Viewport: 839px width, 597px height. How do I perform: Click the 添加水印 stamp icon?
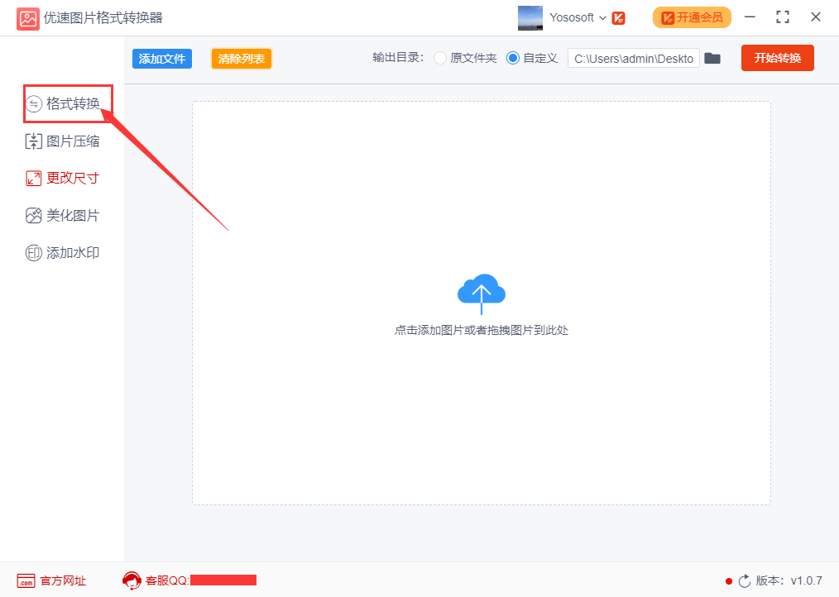[34, 252]
